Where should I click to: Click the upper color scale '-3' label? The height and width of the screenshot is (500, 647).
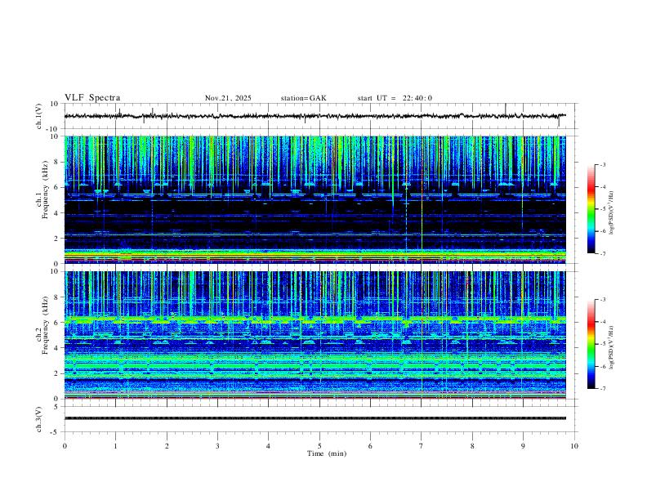(x=602, y=164)
